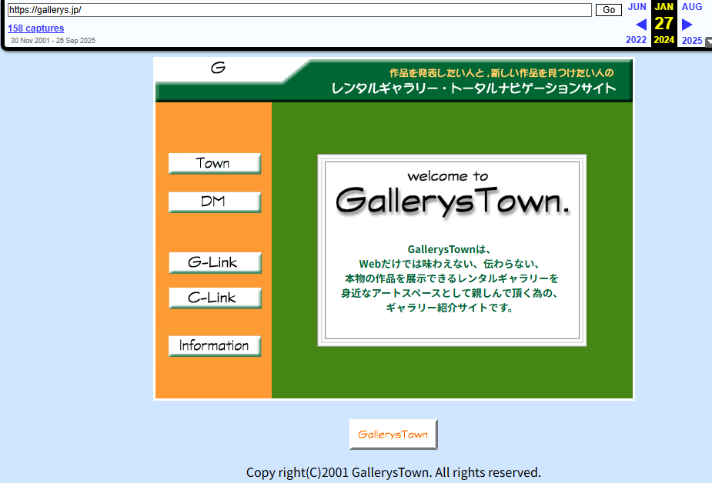712x483 pixels.
Task: Focus the Wayback URL input field
Action: 299,10
